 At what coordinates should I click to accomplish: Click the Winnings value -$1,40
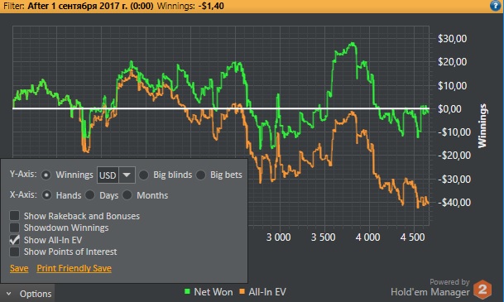210,6
